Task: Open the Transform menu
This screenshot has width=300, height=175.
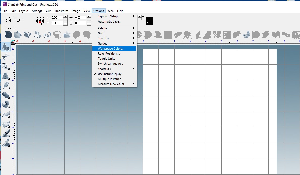Action: (61, 11)
